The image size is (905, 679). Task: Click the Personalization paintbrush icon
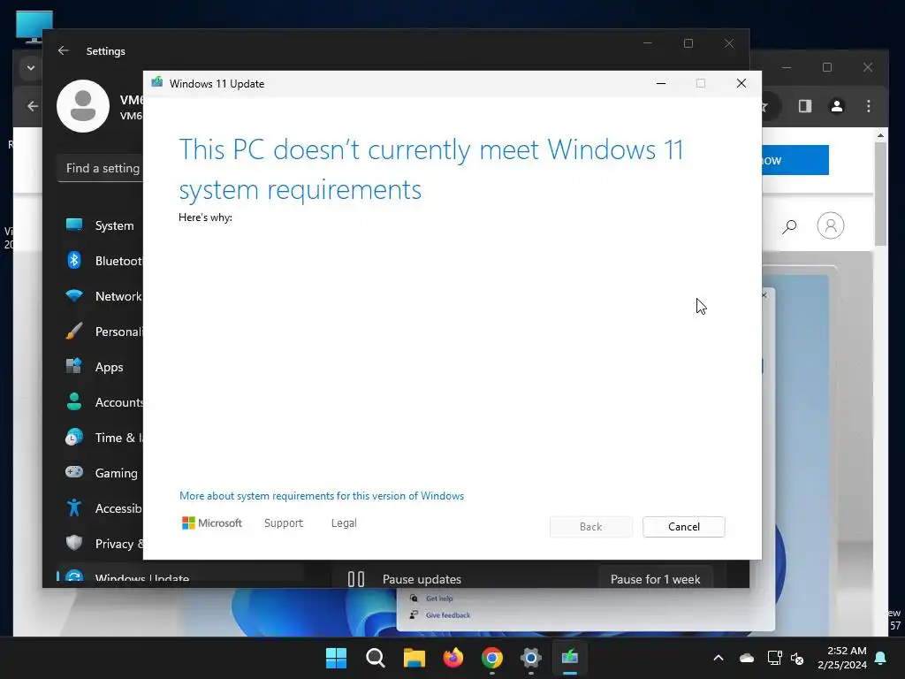pyautogui.click(x=74, y=332)
